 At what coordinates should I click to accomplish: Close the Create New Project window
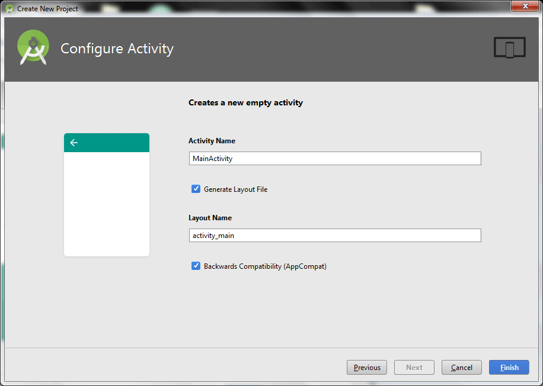(526, 7)
